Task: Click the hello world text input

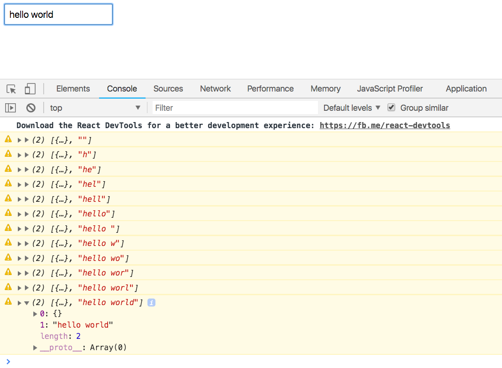Action: [x=58, y=15]
